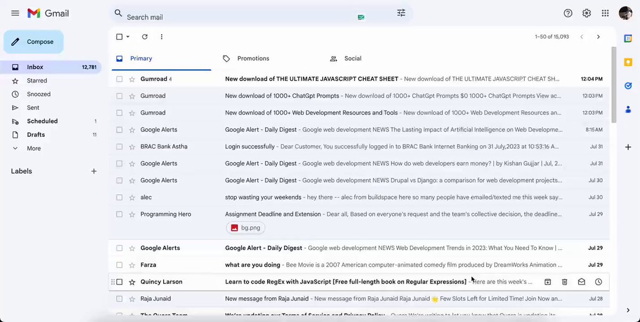The width and height of the screenshot is (640, 322).
Task: Open Google Keep side panel
Action: (628, 62)
